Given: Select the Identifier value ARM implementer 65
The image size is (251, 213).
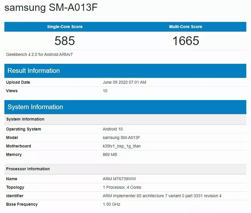Looking at the screenshot, I should [162, 196].
